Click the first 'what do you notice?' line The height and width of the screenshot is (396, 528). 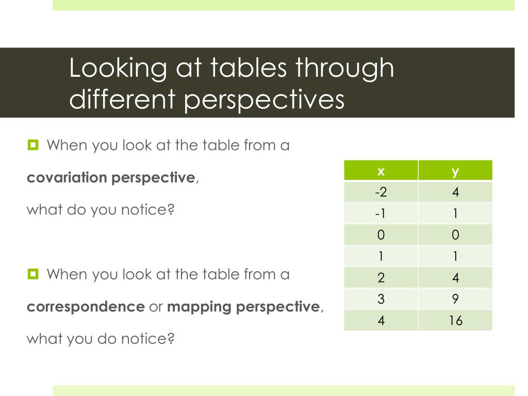(101, 210)
